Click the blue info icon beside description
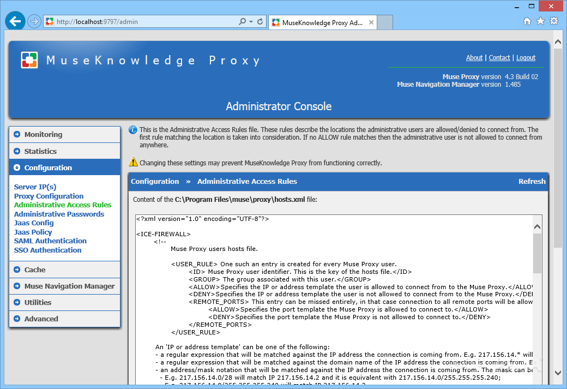 pyautogui.click(x=132, y=129)
